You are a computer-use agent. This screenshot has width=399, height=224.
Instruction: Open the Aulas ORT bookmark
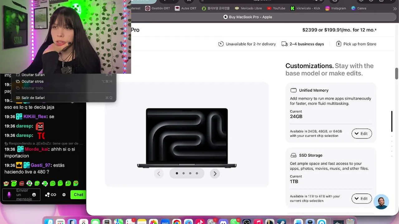(185, 8)
